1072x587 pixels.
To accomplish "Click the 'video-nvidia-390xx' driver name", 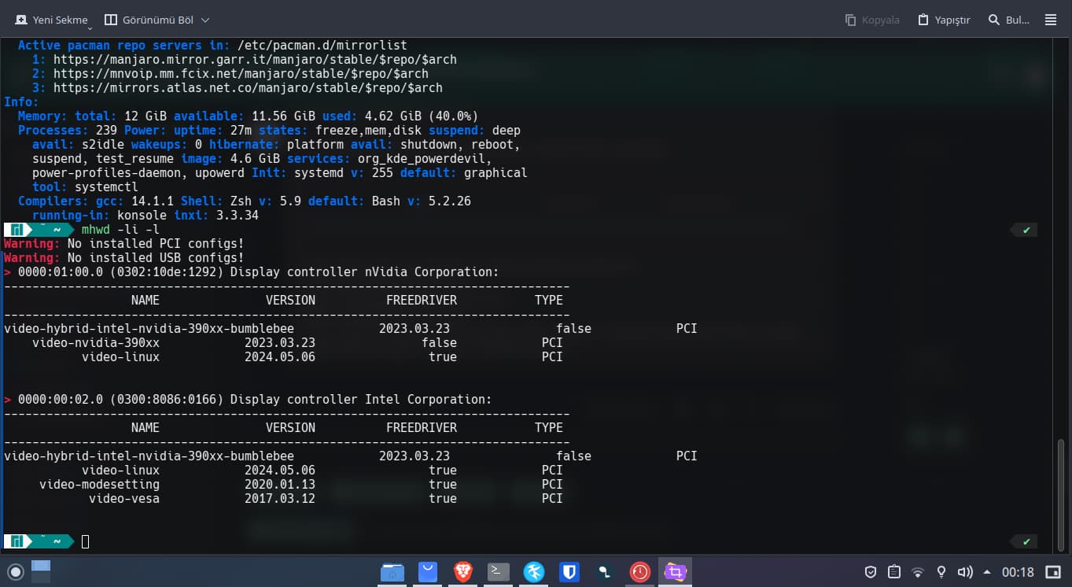I will [96, 343].
